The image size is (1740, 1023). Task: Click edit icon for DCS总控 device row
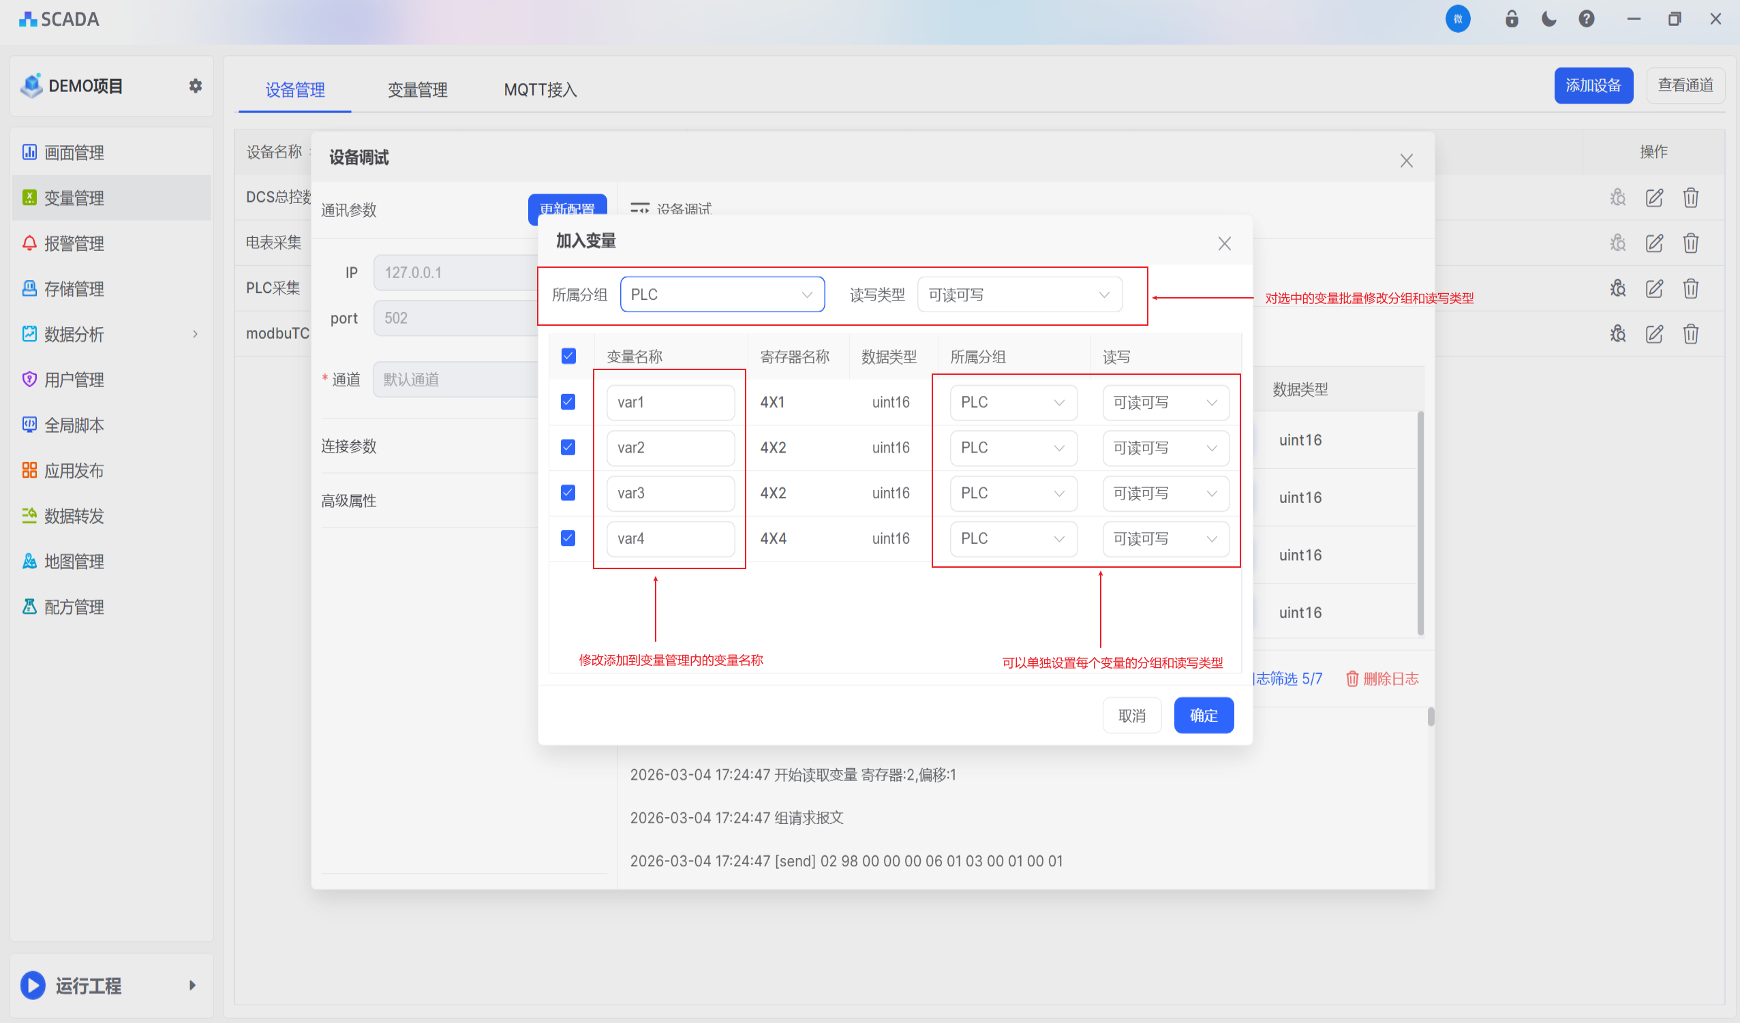click(1653, 198)
